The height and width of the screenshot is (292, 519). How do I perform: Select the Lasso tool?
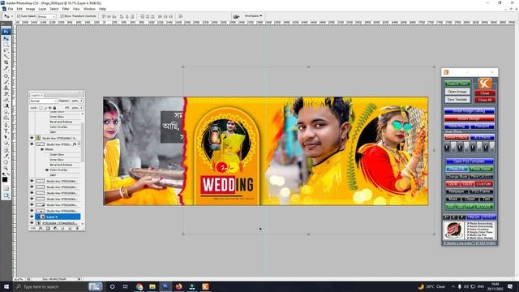[x=6, y=50]
